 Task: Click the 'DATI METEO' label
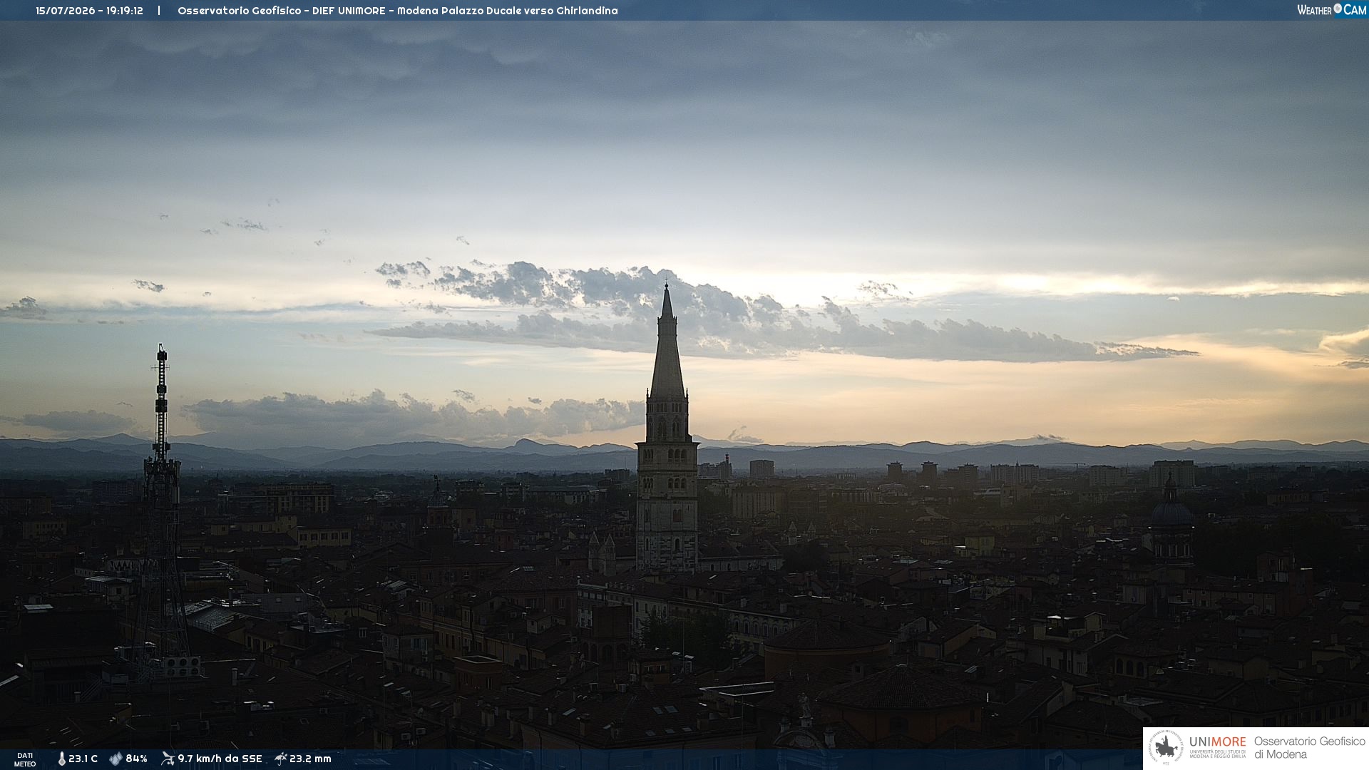click(x=25, y=759)
